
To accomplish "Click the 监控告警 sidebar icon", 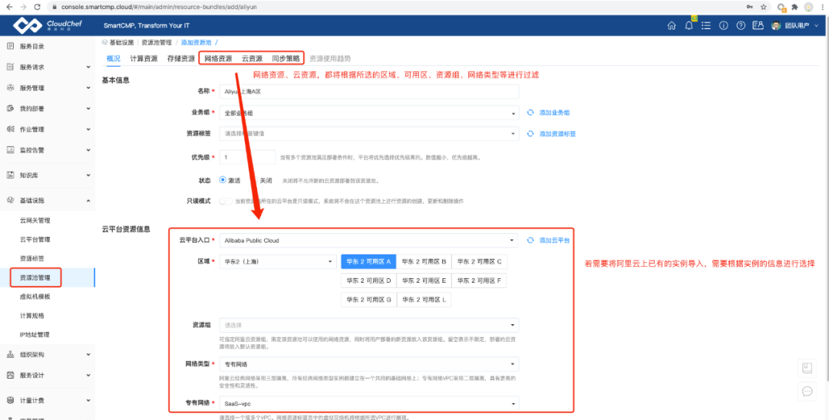I will pos(10,150).
